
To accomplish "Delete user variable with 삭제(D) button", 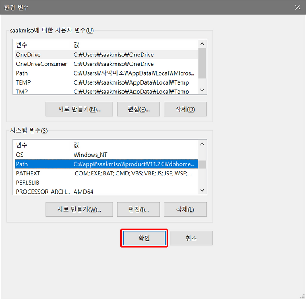I will coord(185,109).
